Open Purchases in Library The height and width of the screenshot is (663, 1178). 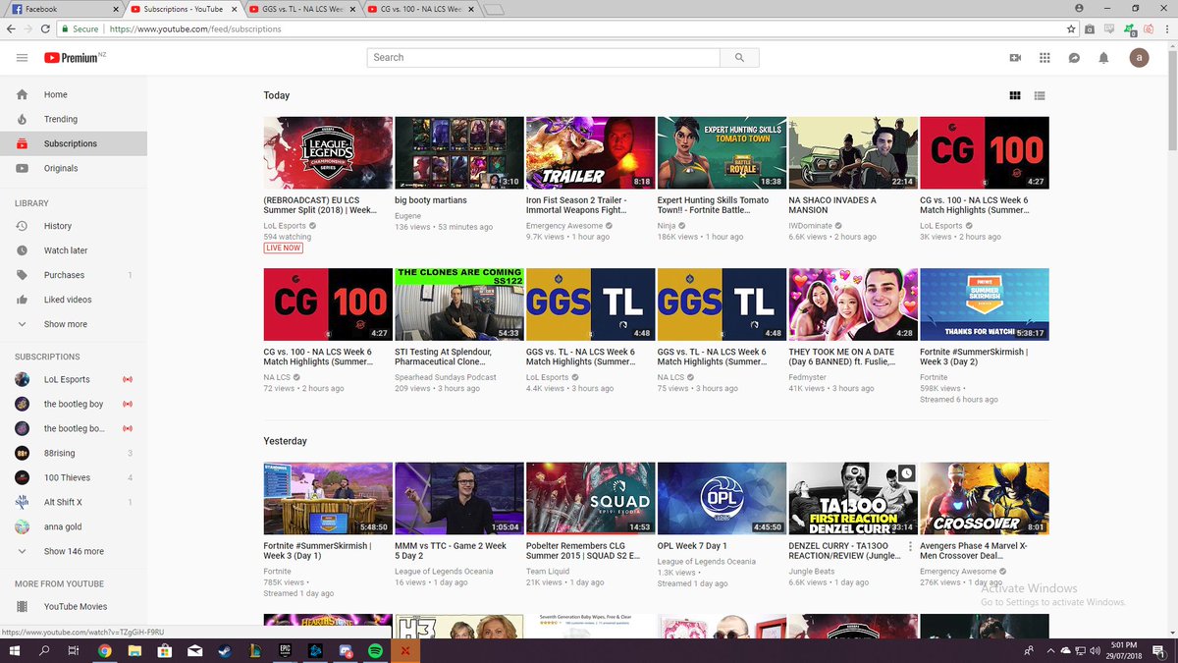[74, 276]
